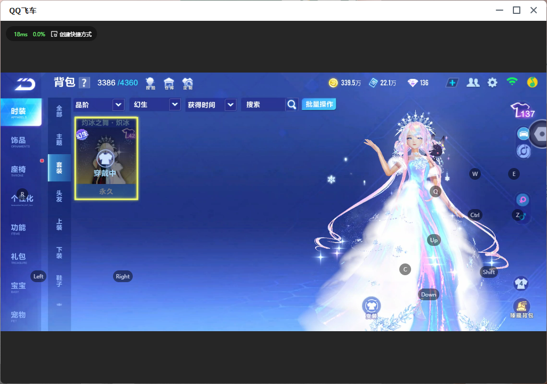Click the E key overlay button
Screen dimensions: 547x384
click(514, 174)
